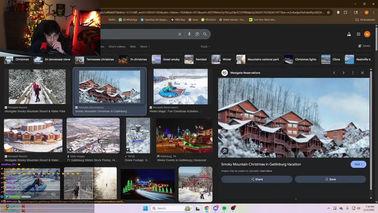Viewport: 378px width, 213px height.
Task: Search inside the image with the Lens overlay icon
Action: click(x=225, y=151)
